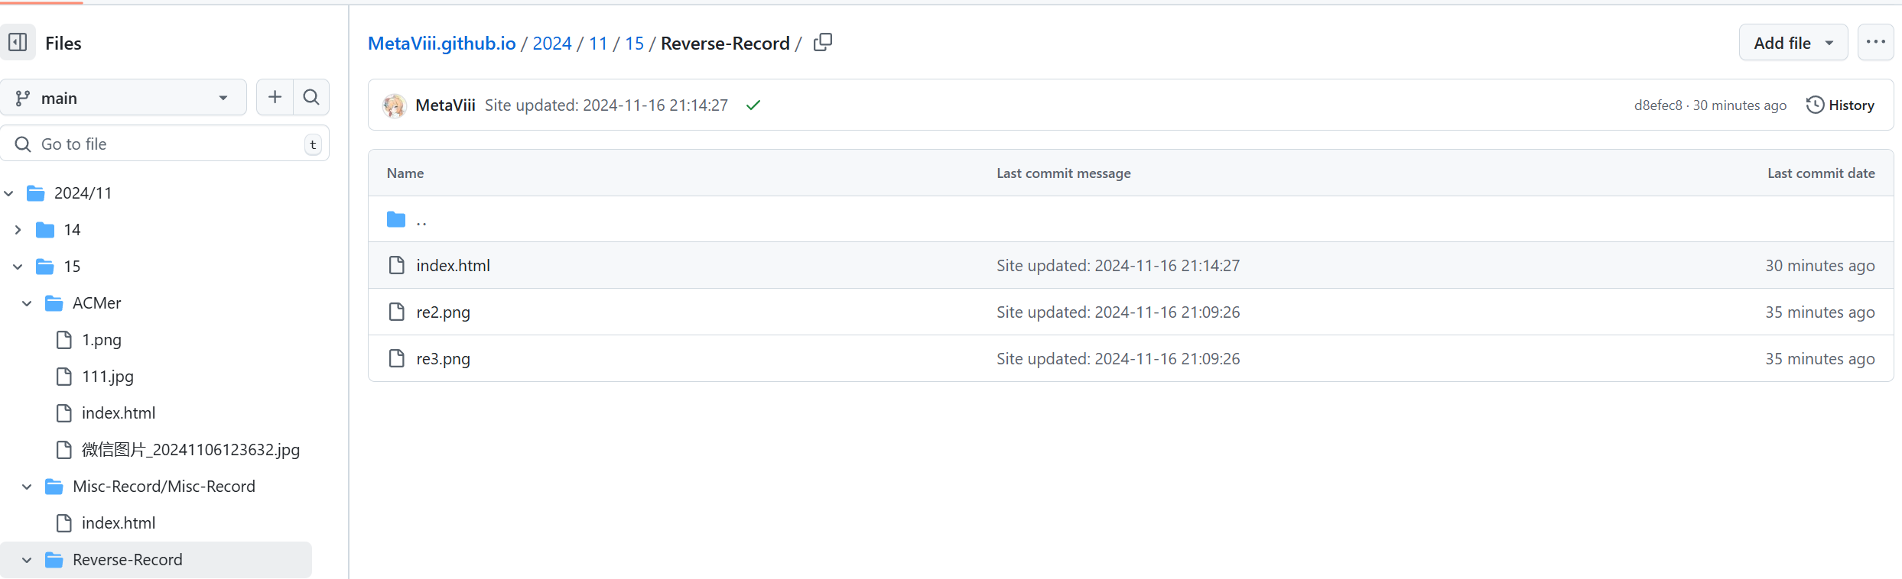Image resolution: width=1902 pixels, height=579 pixels.
Task: Select 111.jpg in file tree
Action: point(108,377)
